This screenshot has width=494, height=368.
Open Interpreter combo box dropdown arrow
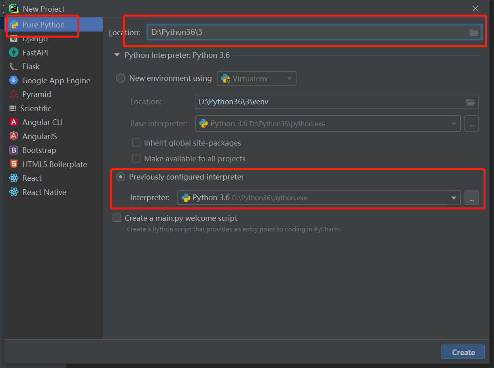point(454,198)
